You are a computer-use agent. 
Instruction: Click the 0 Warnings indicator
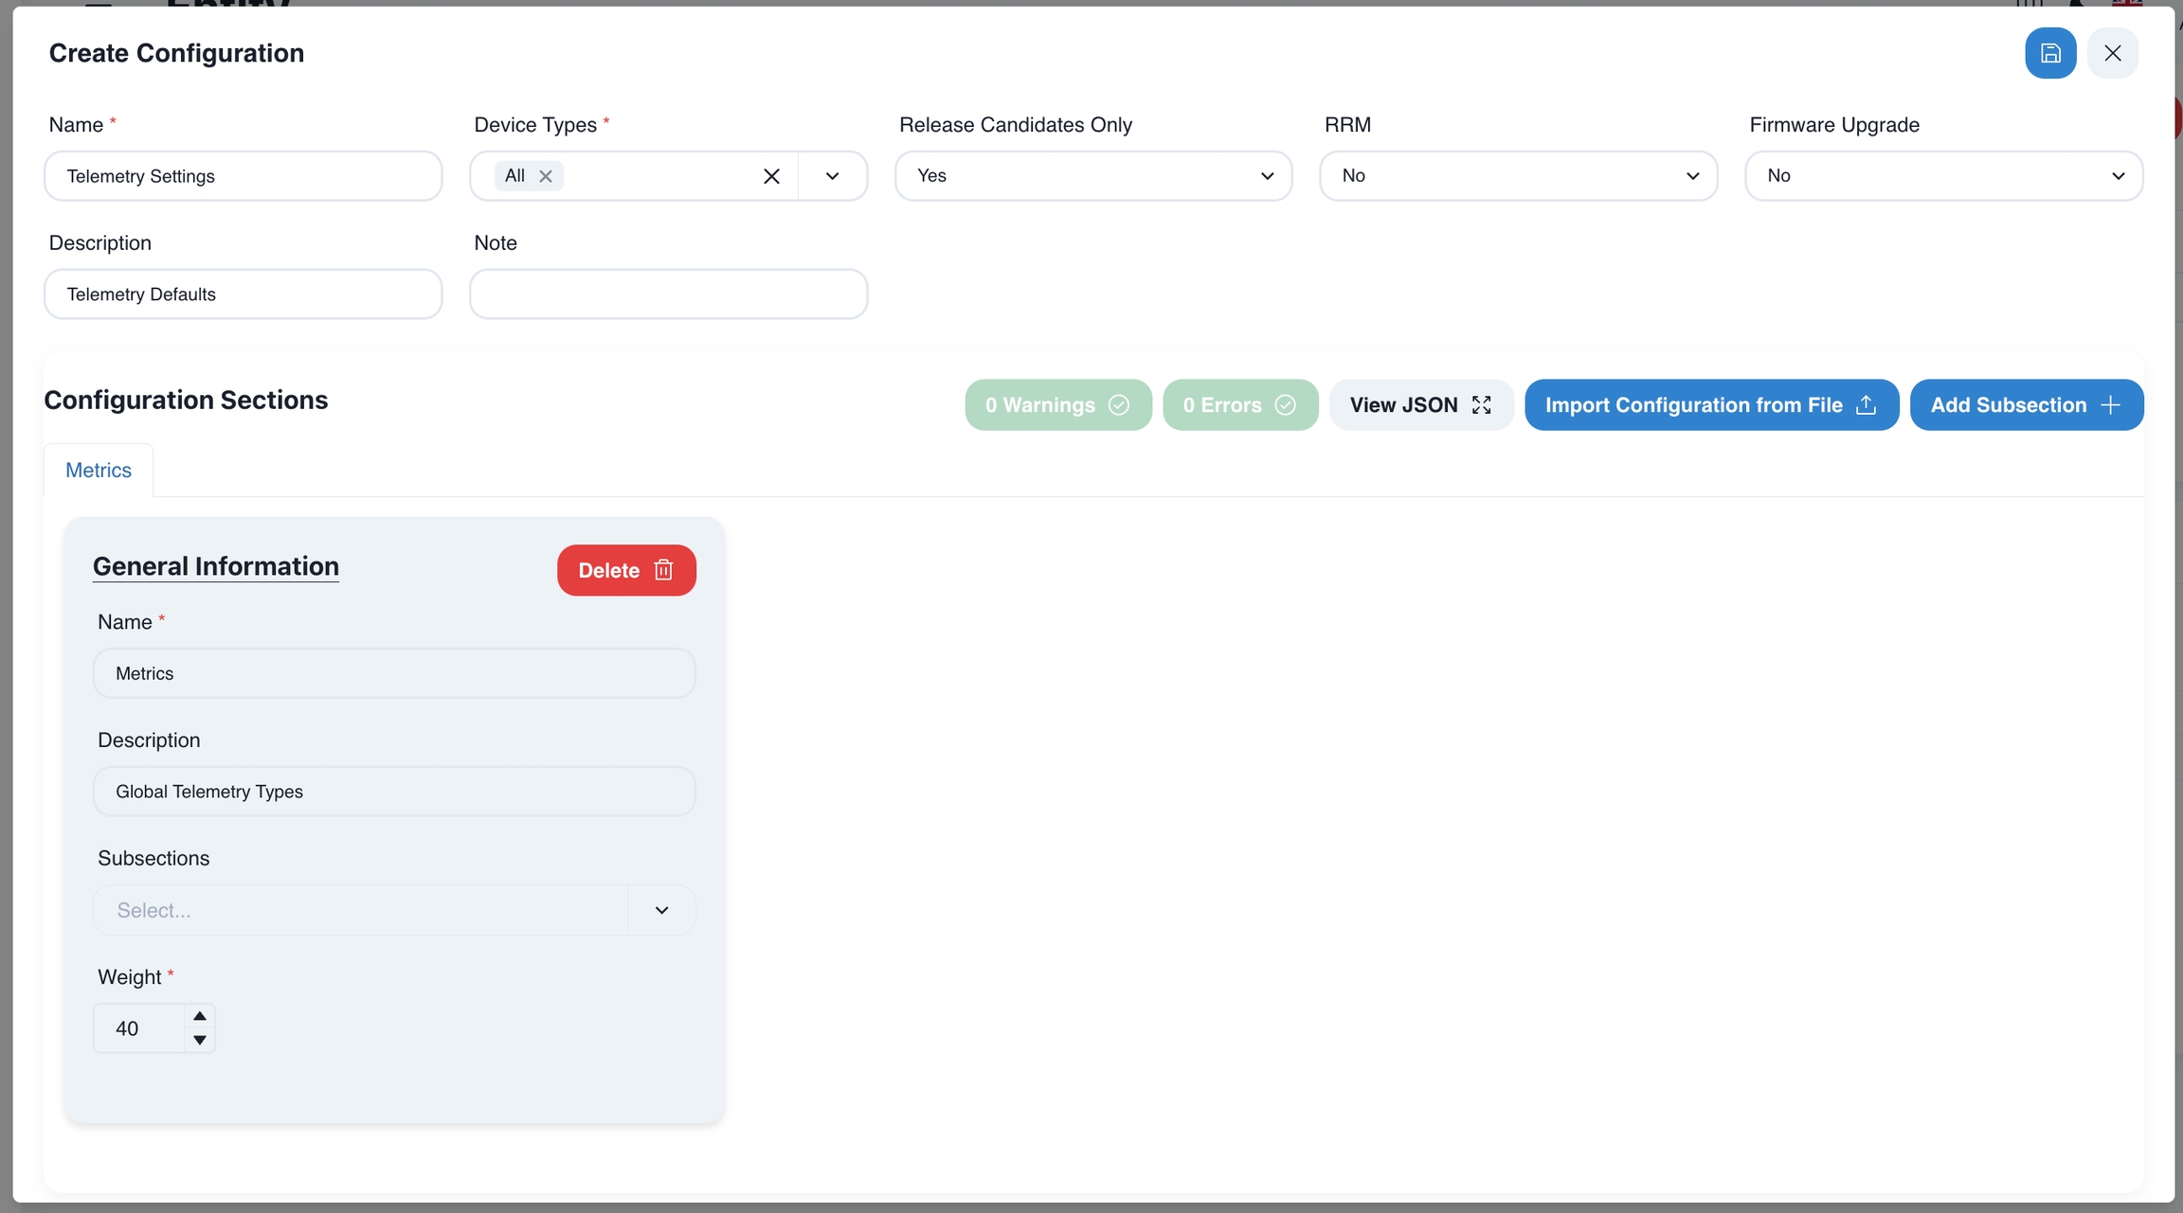pos(1057,405)
